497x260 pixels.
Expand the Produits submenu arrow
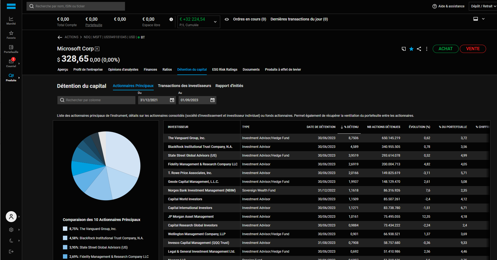click(x=19, y=78)
